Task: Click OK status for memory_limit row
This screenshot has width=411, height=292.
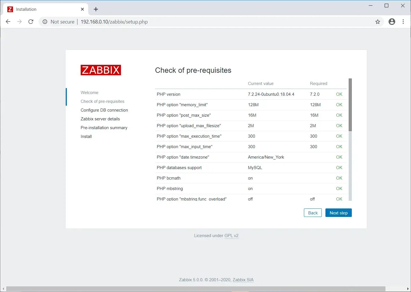Action: (339, 105)
